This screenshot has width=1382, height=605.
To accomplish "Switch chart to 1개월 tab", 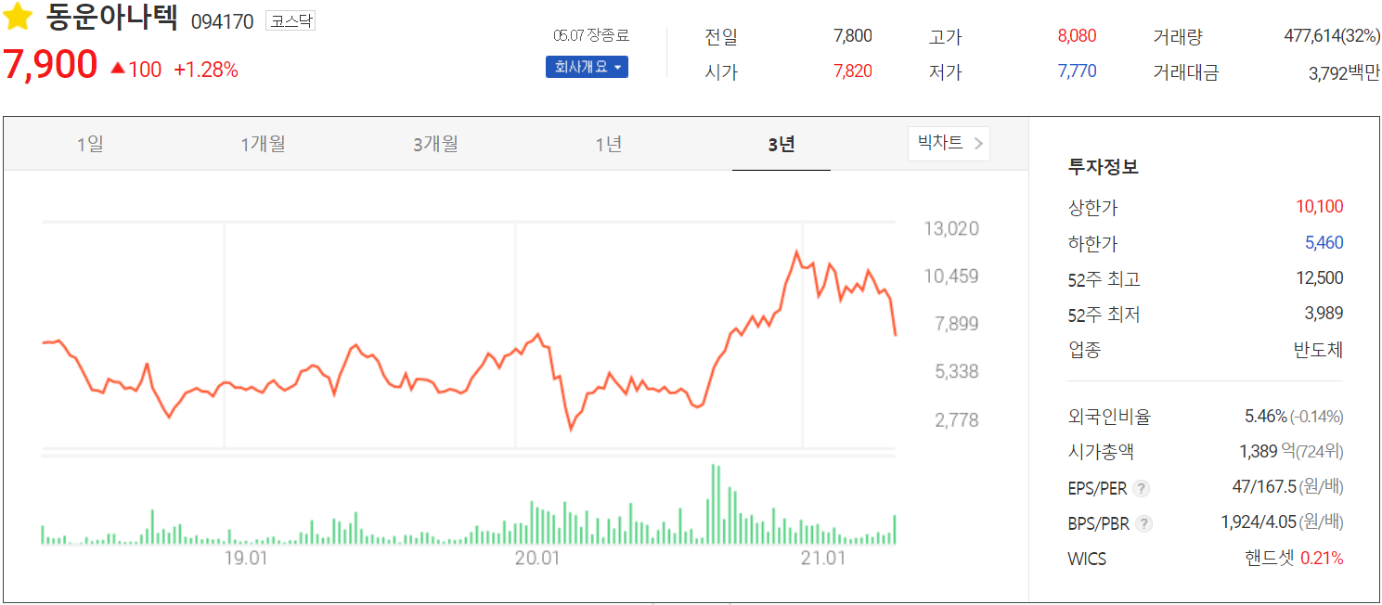I will coord(263,144).
